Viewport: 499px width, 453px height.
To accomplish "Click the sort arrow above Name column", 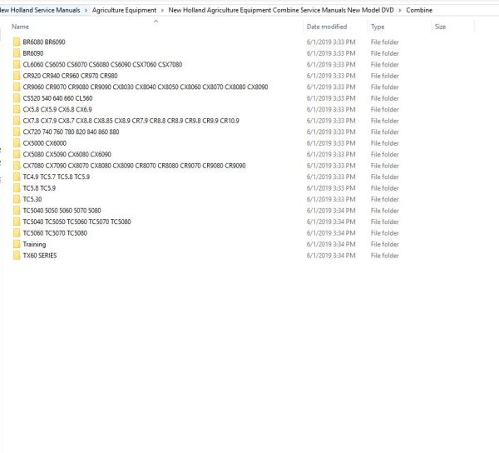I will click(x=156, y=22).
